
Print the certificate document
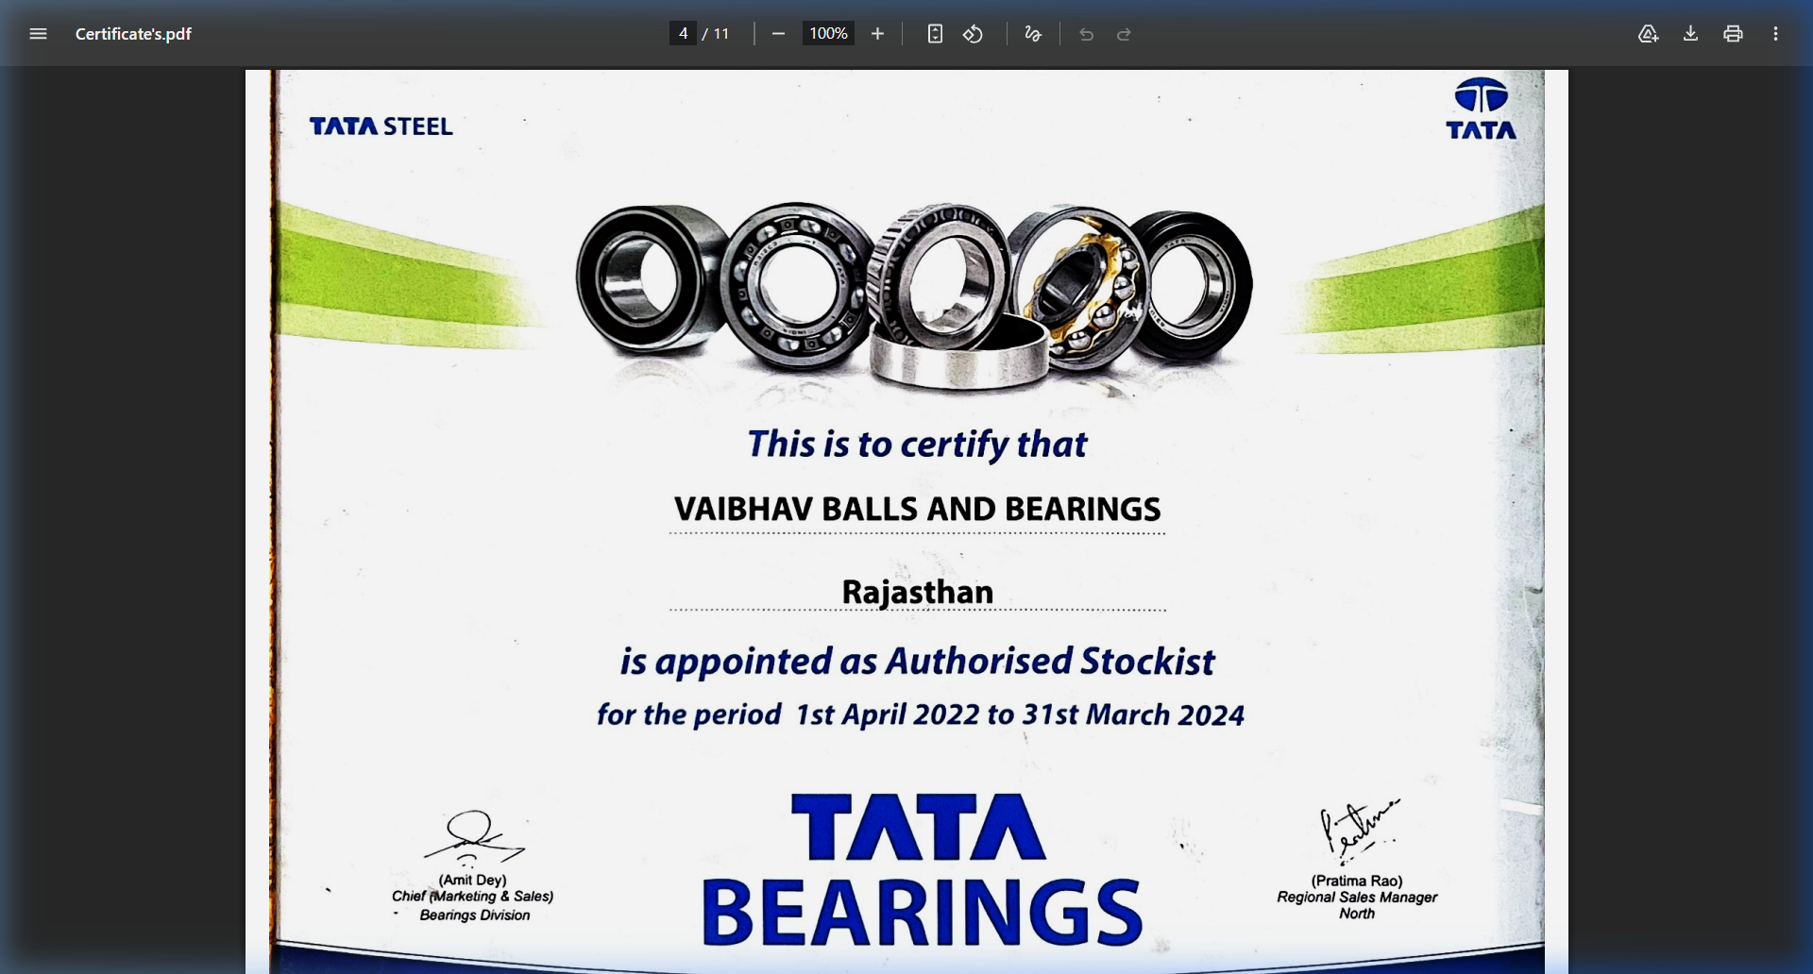(x=1733, y=34)
